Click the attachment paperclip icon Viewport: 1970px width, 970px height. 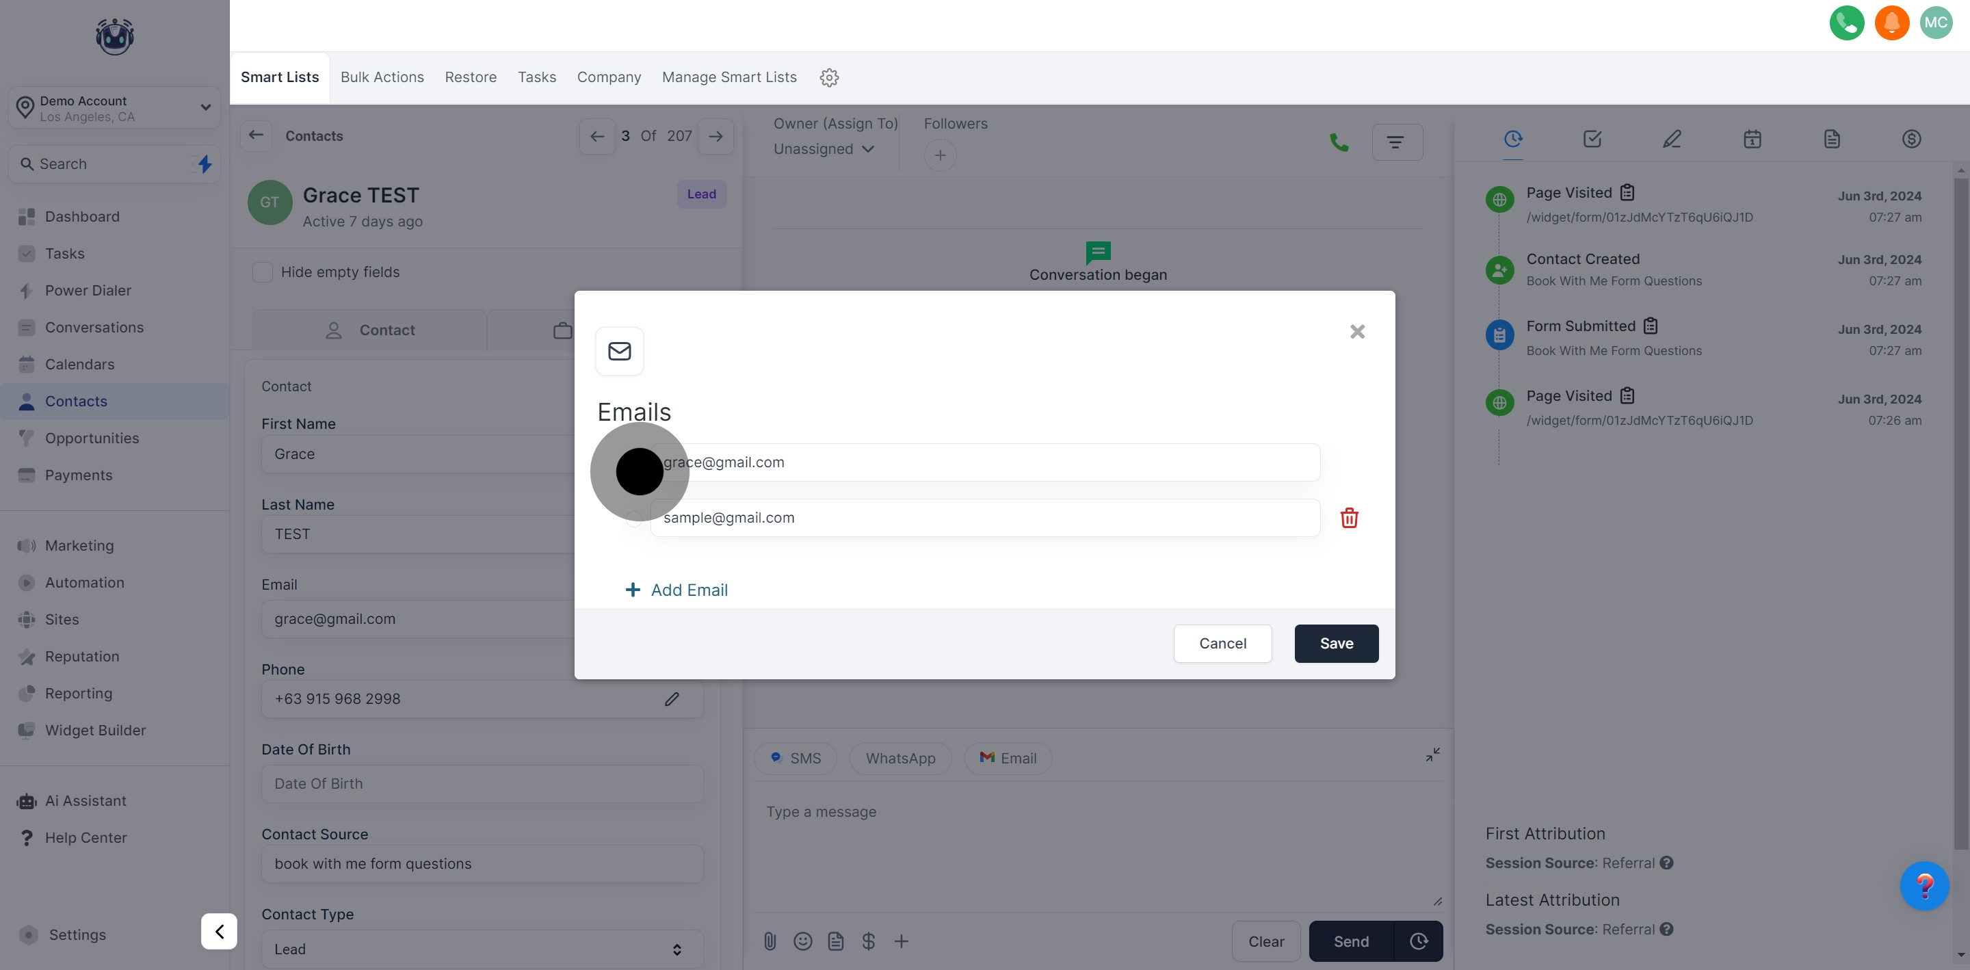[770, 941]
